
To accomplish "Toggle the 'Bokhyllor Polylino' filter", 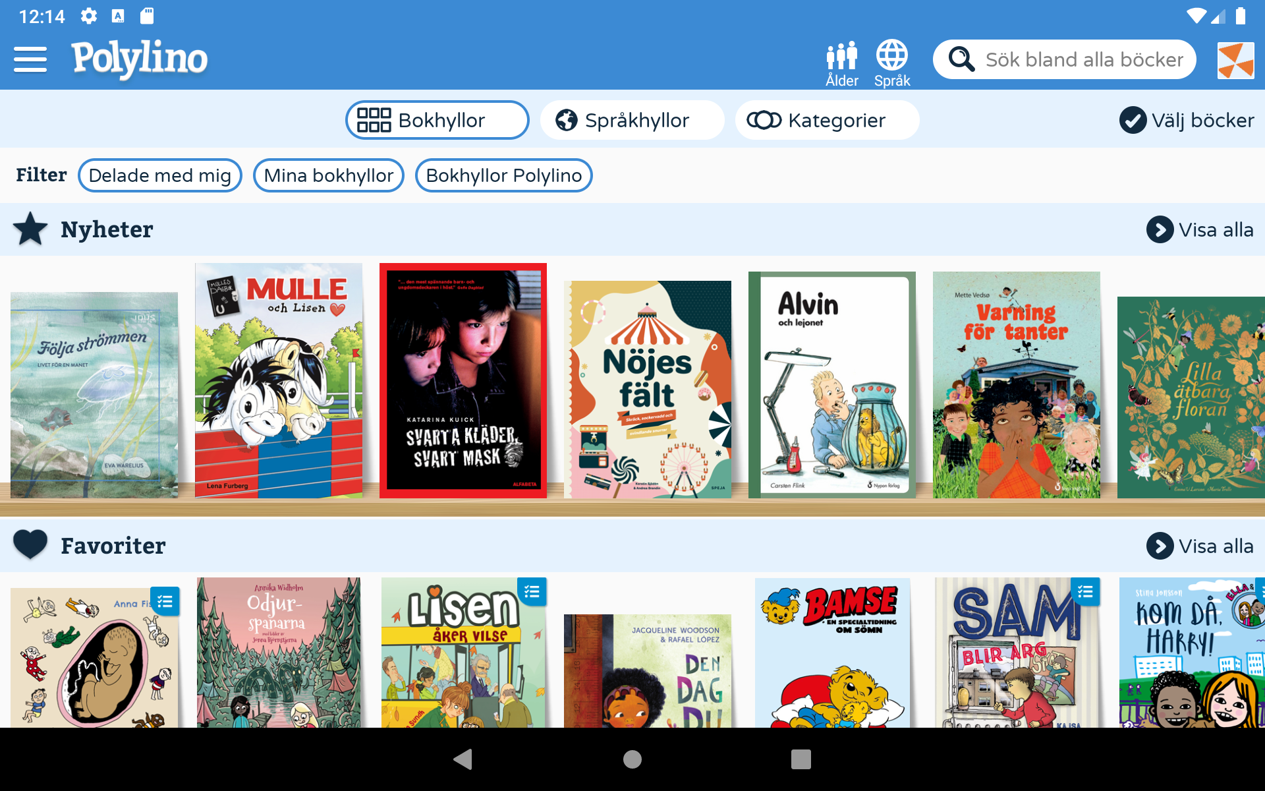I will click(504, 175).
